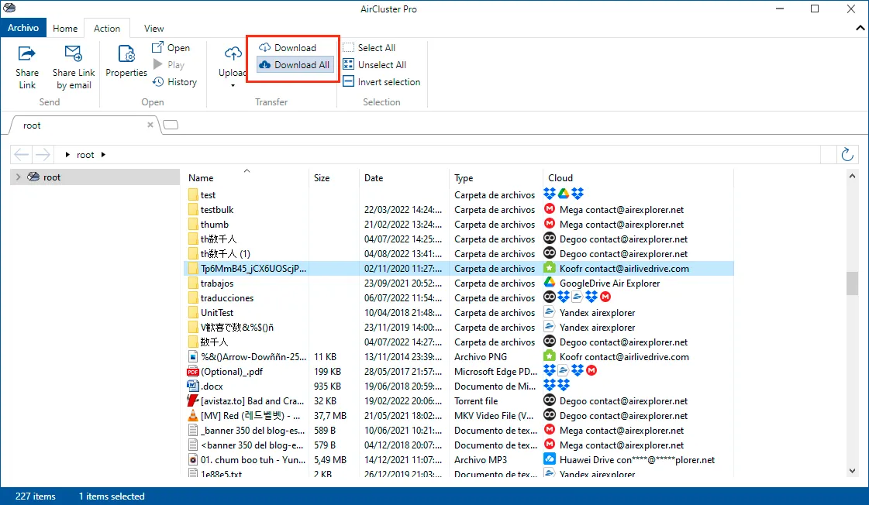The height and width of the screenshot is (505, 869).
Task: Click the breadcrumb root path label
Action: click(x=85, y=154)
